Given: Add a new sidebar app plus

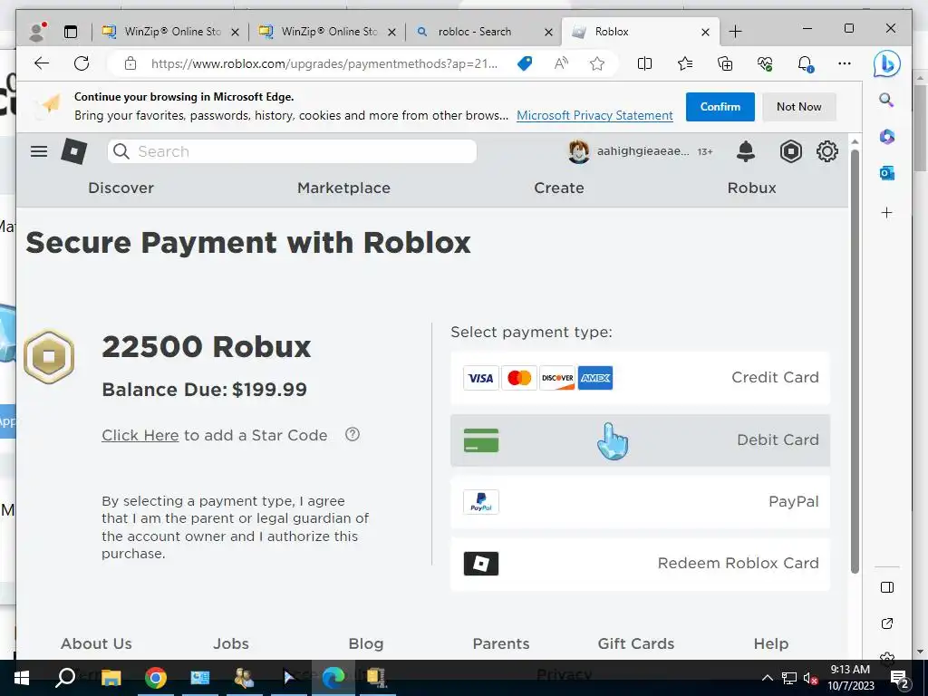Looking at the screenshot, I should tap(886, 212).
